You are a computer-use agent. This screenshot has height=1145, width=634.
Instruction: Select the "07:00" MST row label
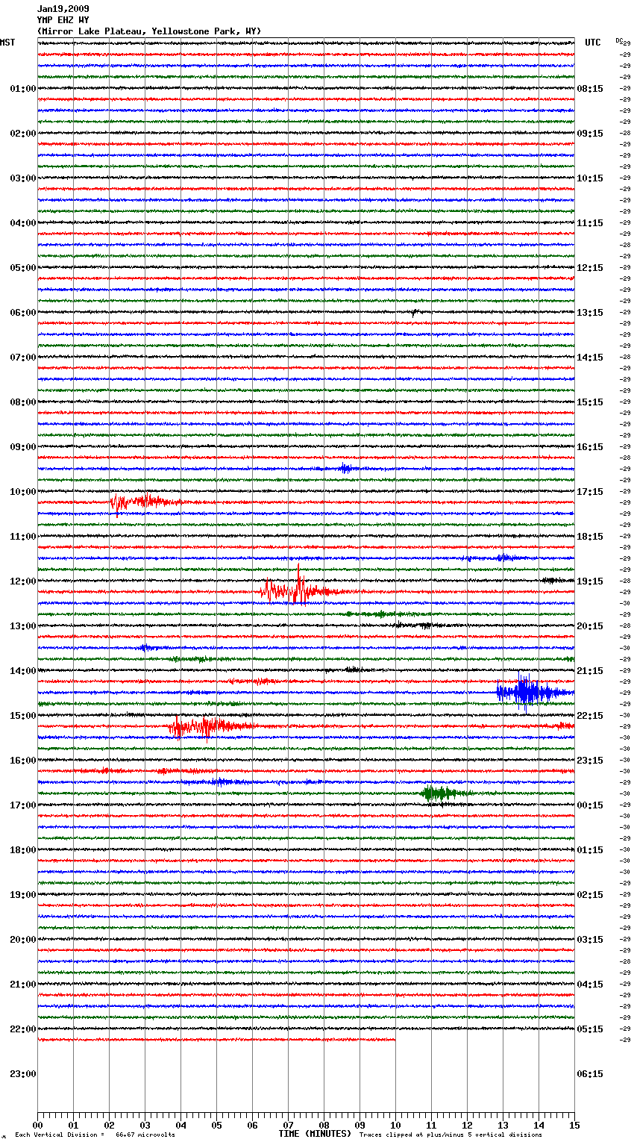pos(23,358)
